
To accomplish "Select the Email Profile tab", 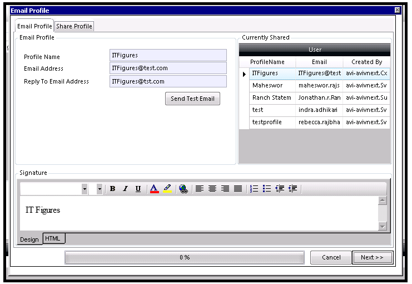I will click(34, 26).
